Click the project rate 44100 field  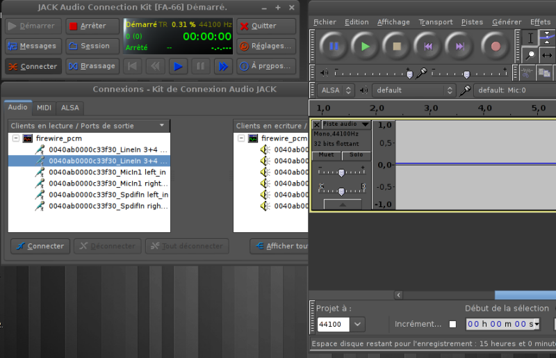pyautogui.click(x=334, y=324)
